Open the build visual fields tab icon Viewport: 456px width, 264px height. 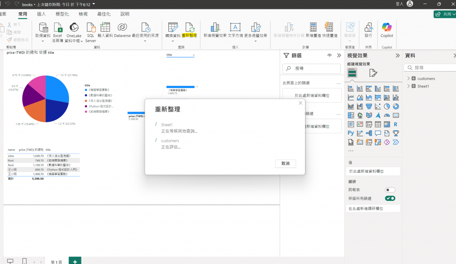(x=352, y=72)
